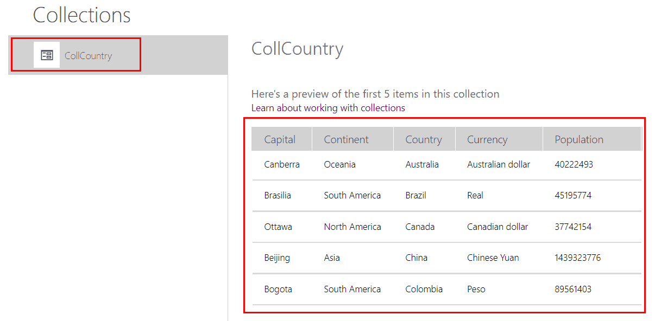Image resolution: width=661 pixels, height=321 pixels.
Task: Click the 'Learn about working with collections' text
Action: pos(328,108)
